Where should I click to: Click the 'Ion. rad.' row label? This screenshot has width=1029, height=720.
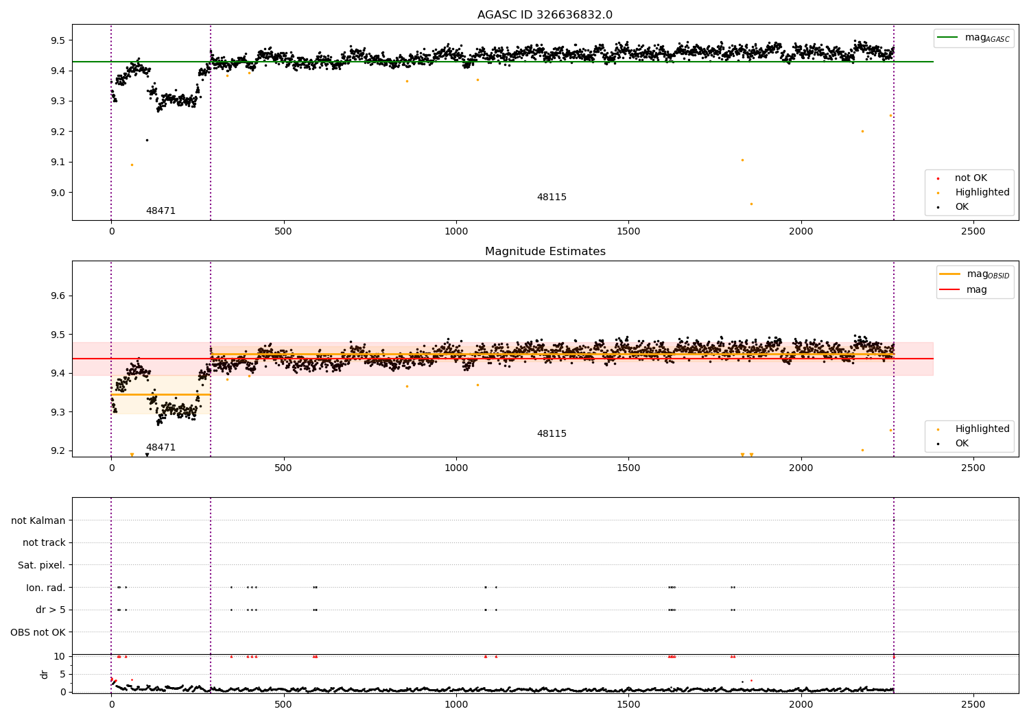(x=46, y=588)
